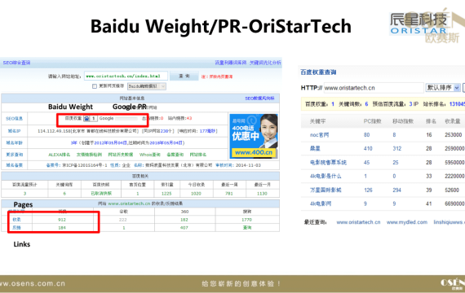Screen dimensions: 465x293
Task: Open the 万星国际影城 keyword link
Action: (x=325, y=190)
